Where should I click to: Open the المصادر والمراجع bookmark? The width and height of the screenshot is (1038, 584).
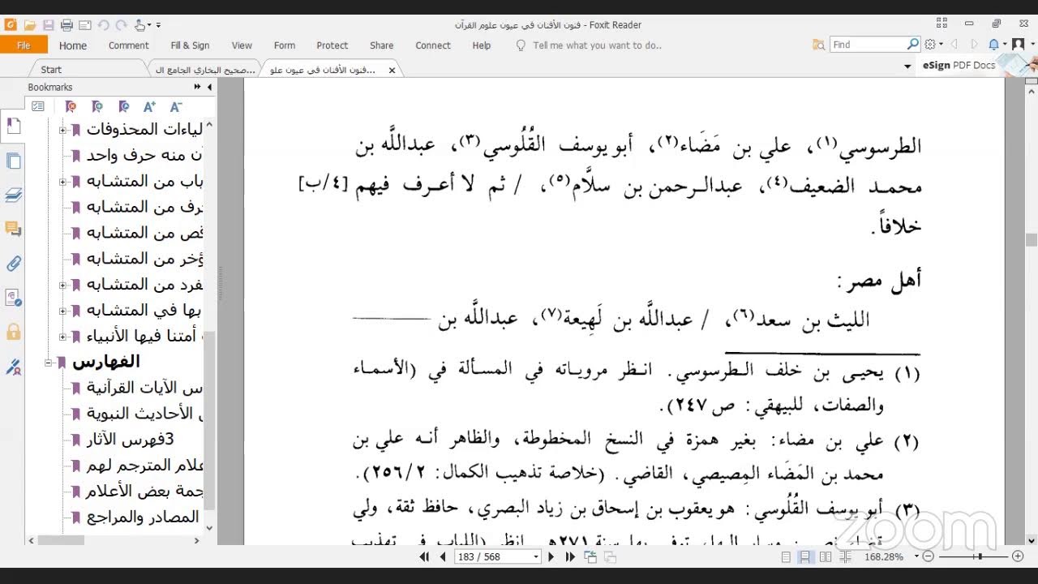(143, 517)
